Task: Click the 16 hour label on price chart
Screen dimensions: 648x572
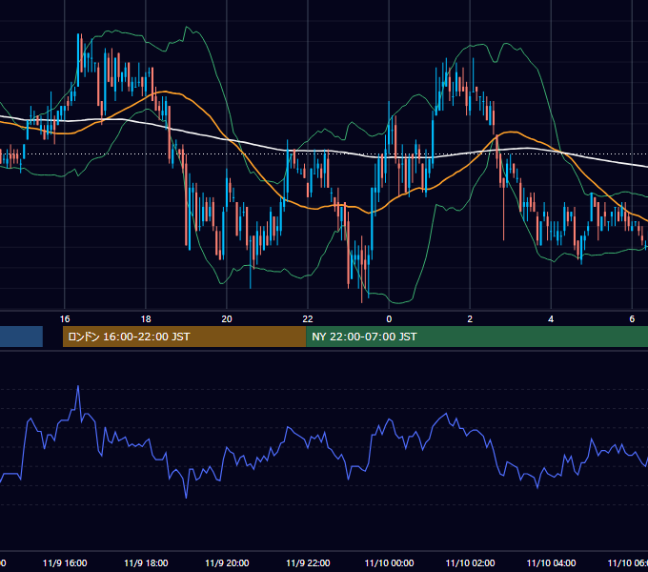Action: [65, 318]
